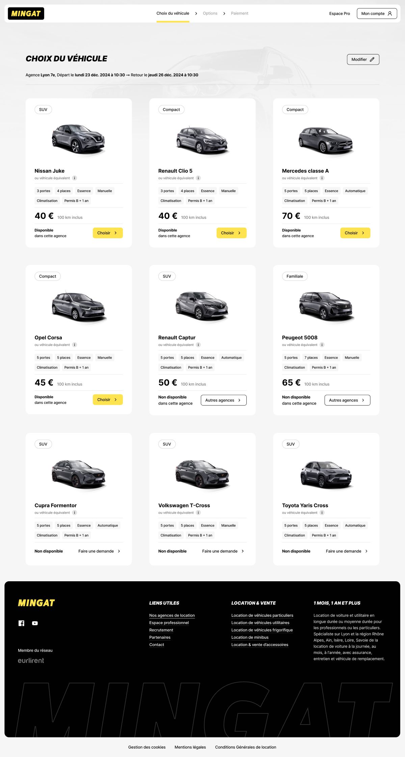This screenshot has width=405, height=757.
Task: Open Nos agences de location link
Action: 172,615
